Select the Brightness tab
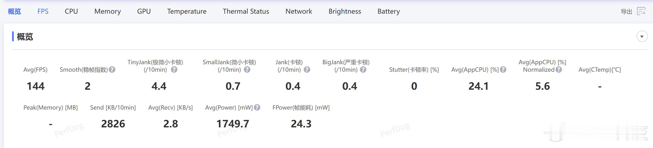 (345, 11)
